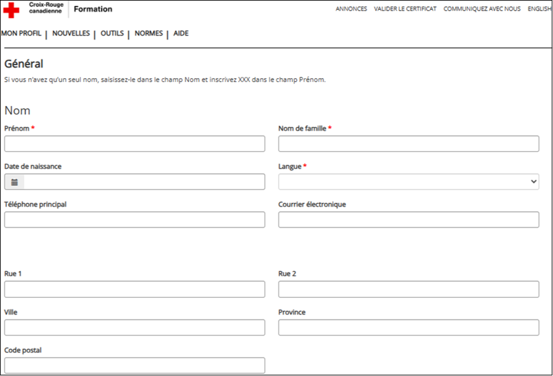Click into the Prénom field
The width and height of the screenshot is (553, 376).
[x=134, y=144]
